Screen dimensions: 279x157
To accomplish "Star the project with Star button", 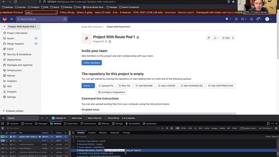I will [226, 38].
